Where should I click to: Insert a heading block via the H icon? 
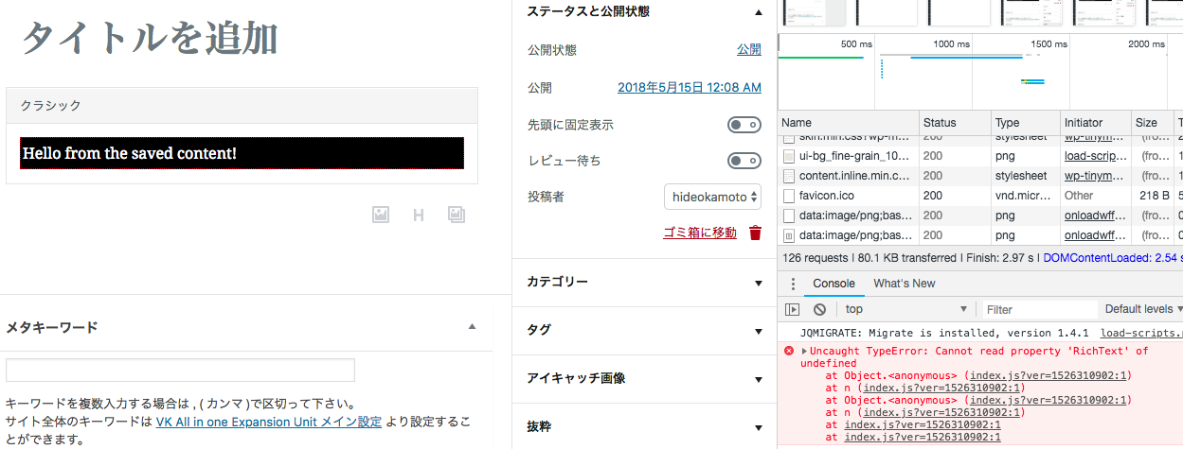click(419, 215)
